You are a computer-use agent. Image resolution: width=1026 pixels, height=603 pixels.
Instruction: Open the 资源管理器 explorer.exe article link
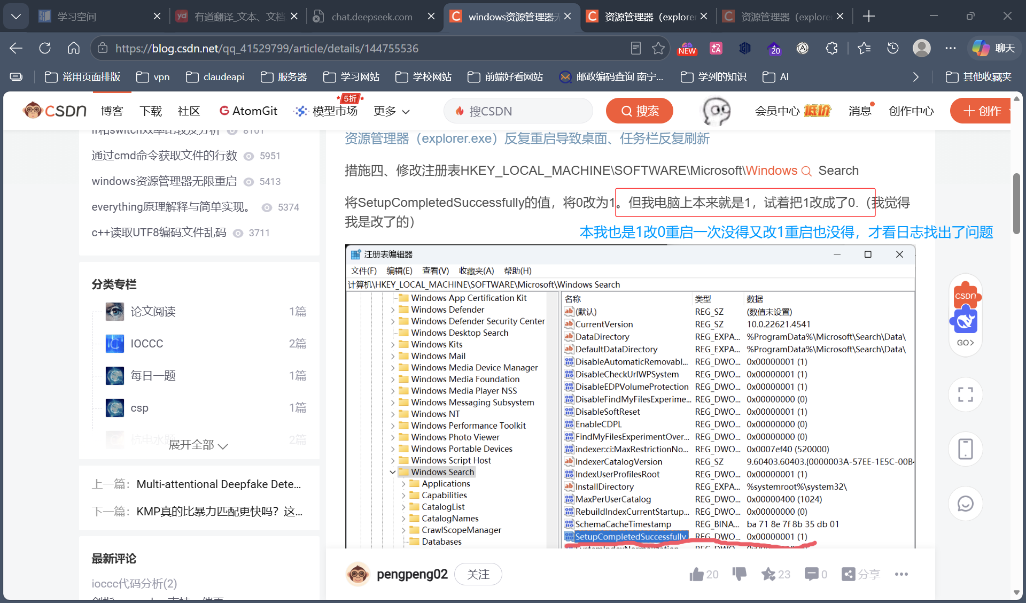point(527,138)
